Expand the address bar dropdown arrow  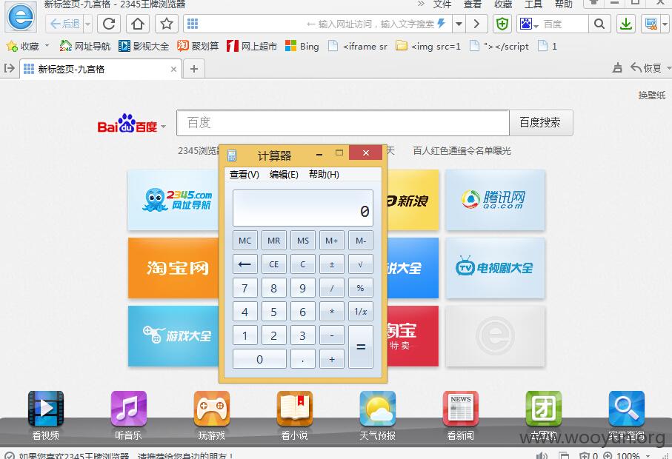coord(459,24)
